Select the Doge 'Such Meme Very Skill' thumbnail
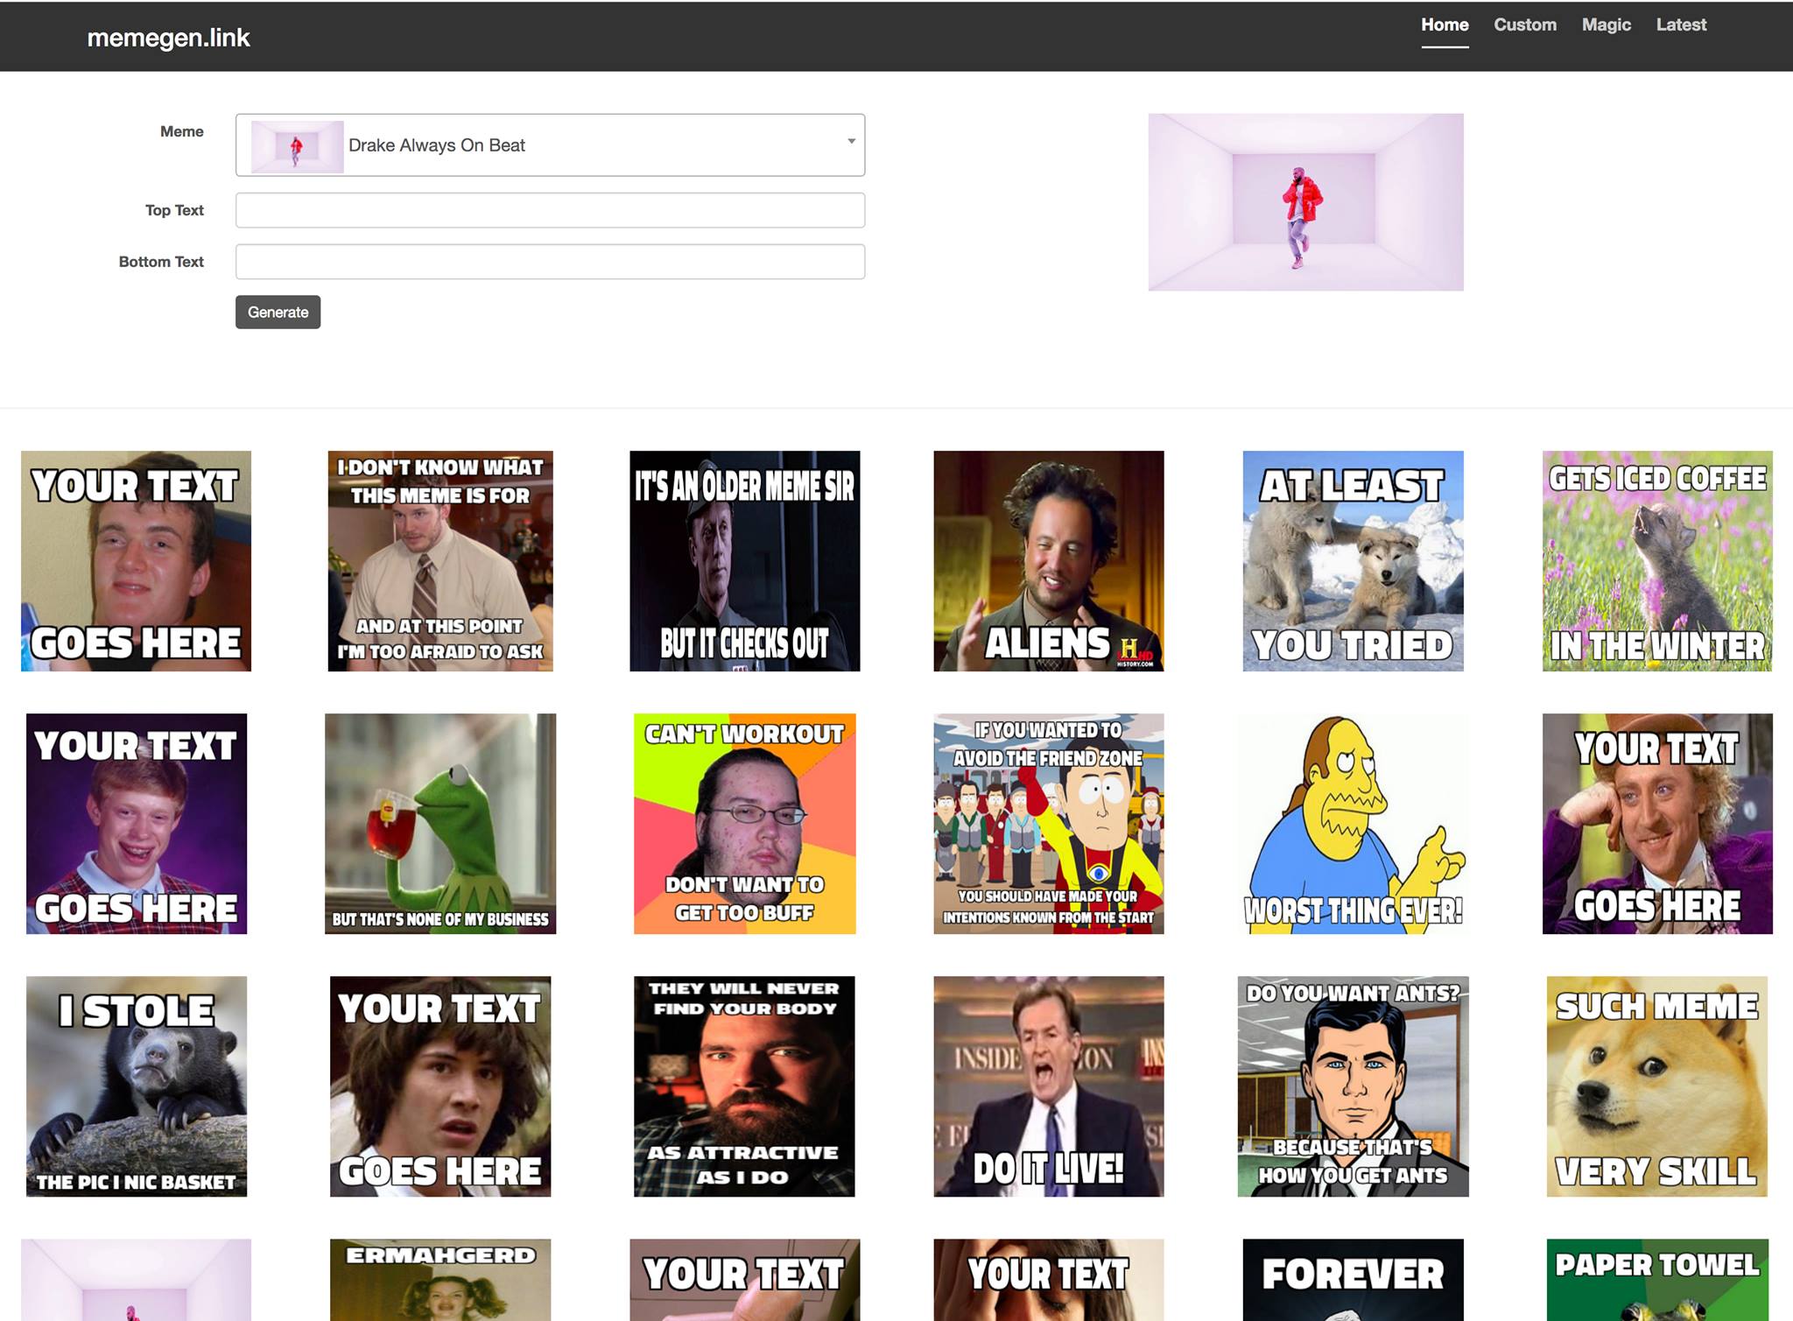The image size is (1793, 1321). [x=1657, y=1086]
